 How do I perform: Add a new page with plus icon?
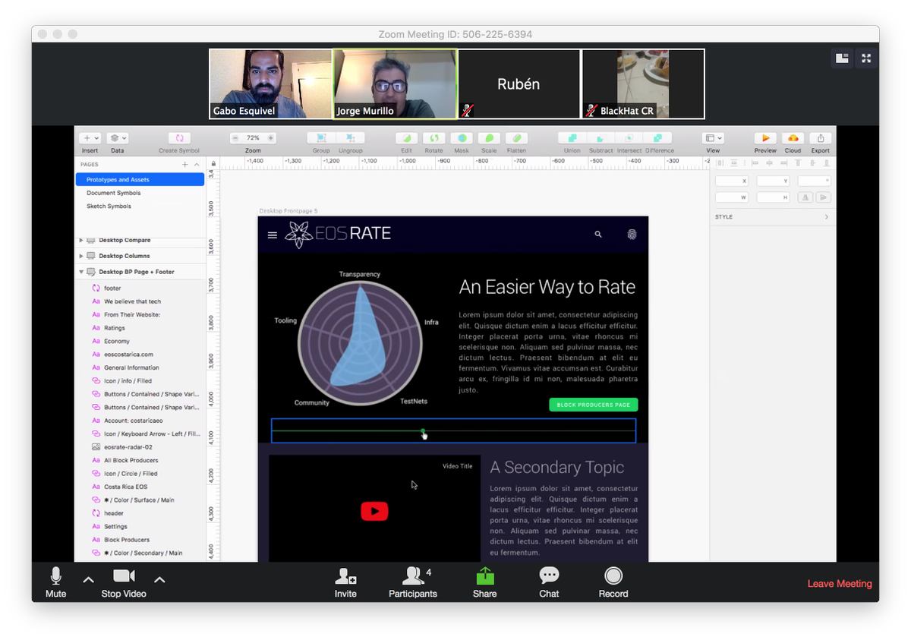click(x=184, y=164)
